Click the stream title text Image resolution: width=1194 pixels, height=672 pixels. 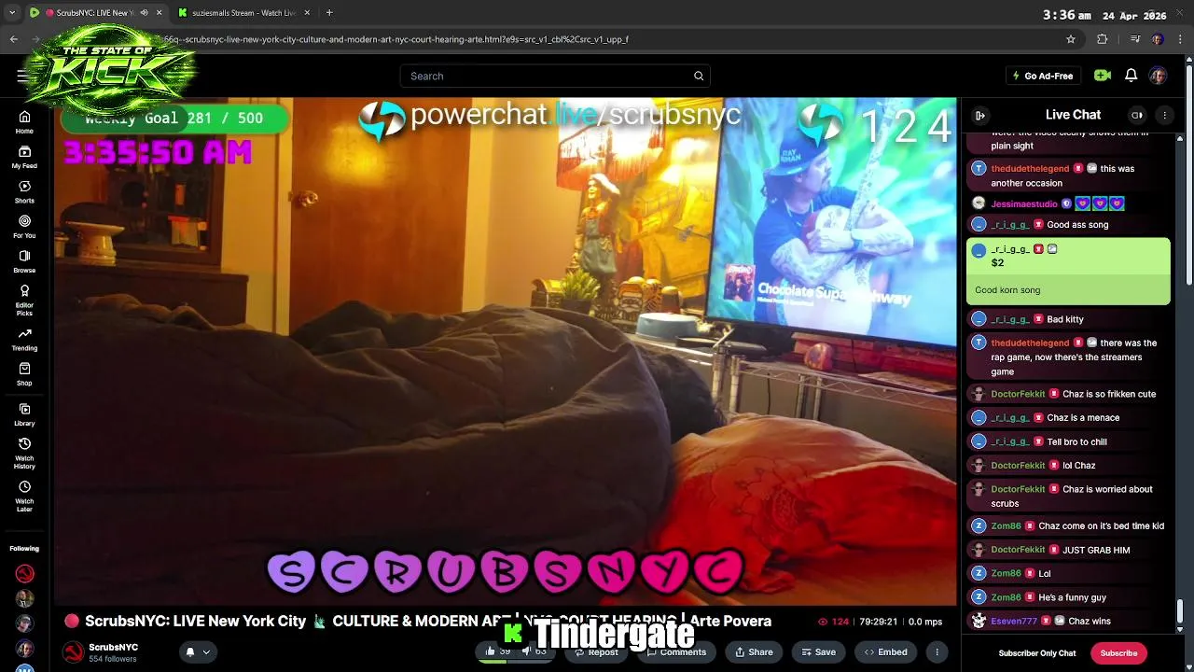(428, 621)
